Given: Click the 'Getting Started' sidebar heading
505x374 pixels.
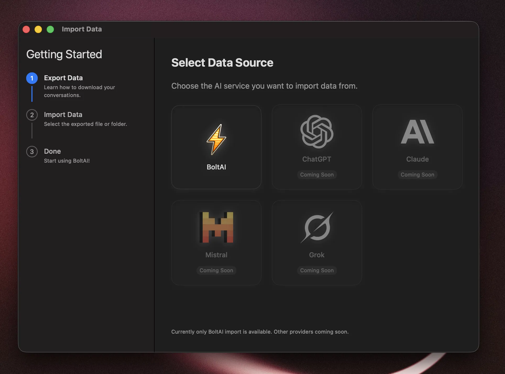Looking at the screenshot, I should (x=64, y=54).
